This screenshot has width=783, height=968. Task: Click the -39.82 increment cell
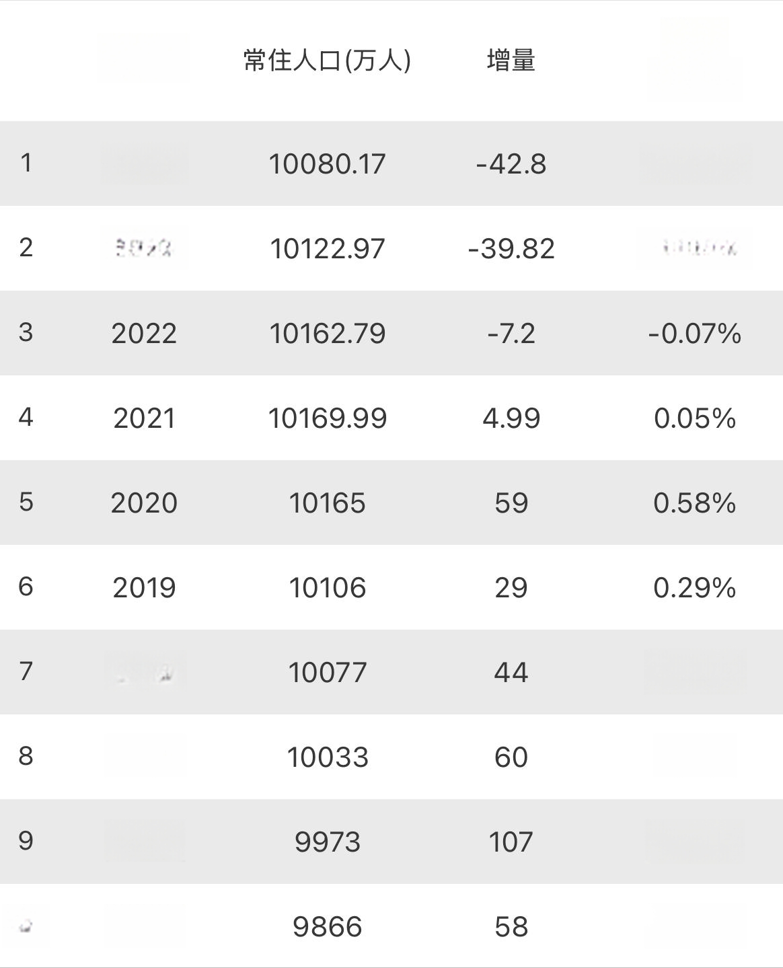pos(511,248)
